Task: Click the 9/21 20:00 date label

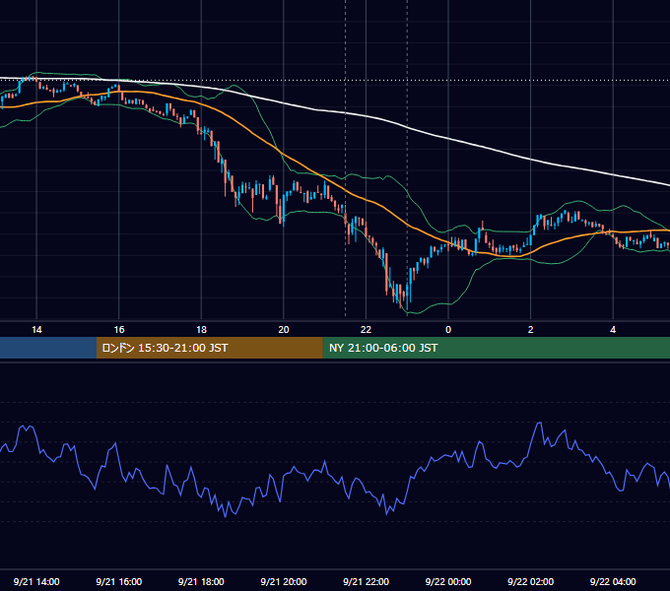Action: 284,581
